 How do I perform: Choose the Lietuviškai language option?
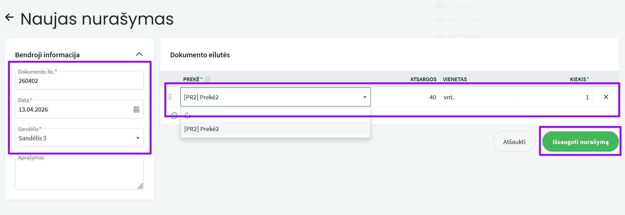point(462,35)
